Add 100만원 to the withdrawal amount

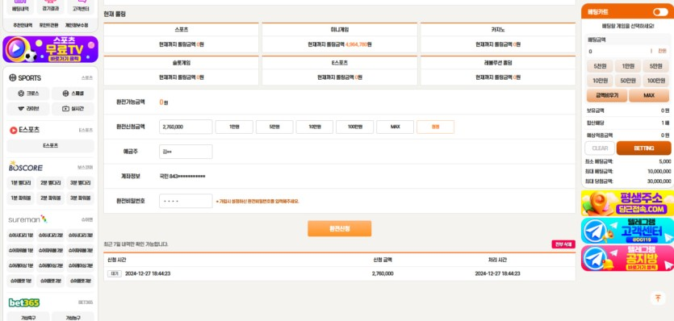click(x=354, y=127)
